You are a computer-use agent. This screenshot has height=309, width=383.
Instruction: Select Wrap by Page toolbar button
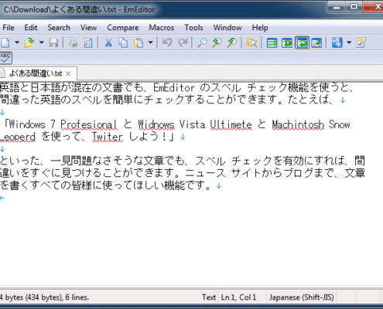(x=316, y=42)
